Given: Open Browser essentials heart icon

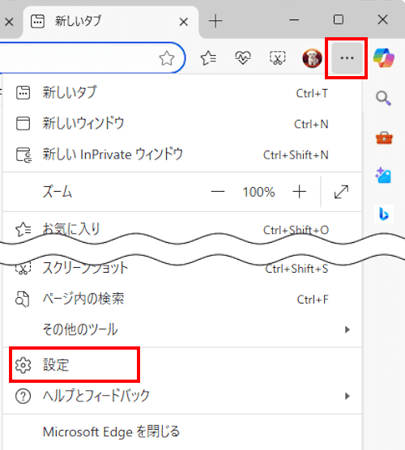Looking at the screenshot, I should click(x=243, y=57).
